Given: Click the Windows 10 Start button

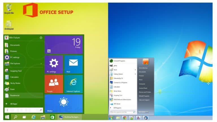Looking at the screenshot, I should [7, 117].
